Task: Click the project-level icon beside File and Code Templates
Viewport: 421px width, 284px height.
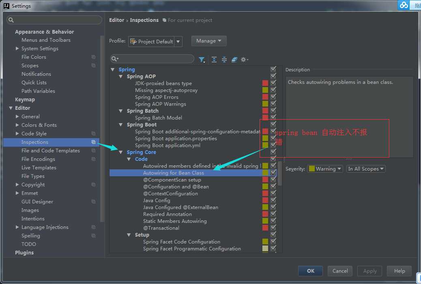Action: click(x=93, y=150)
